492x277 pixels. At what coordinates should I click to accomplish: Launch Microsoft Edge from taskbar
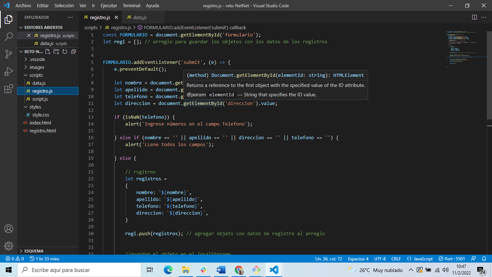[x=168, y=270]
